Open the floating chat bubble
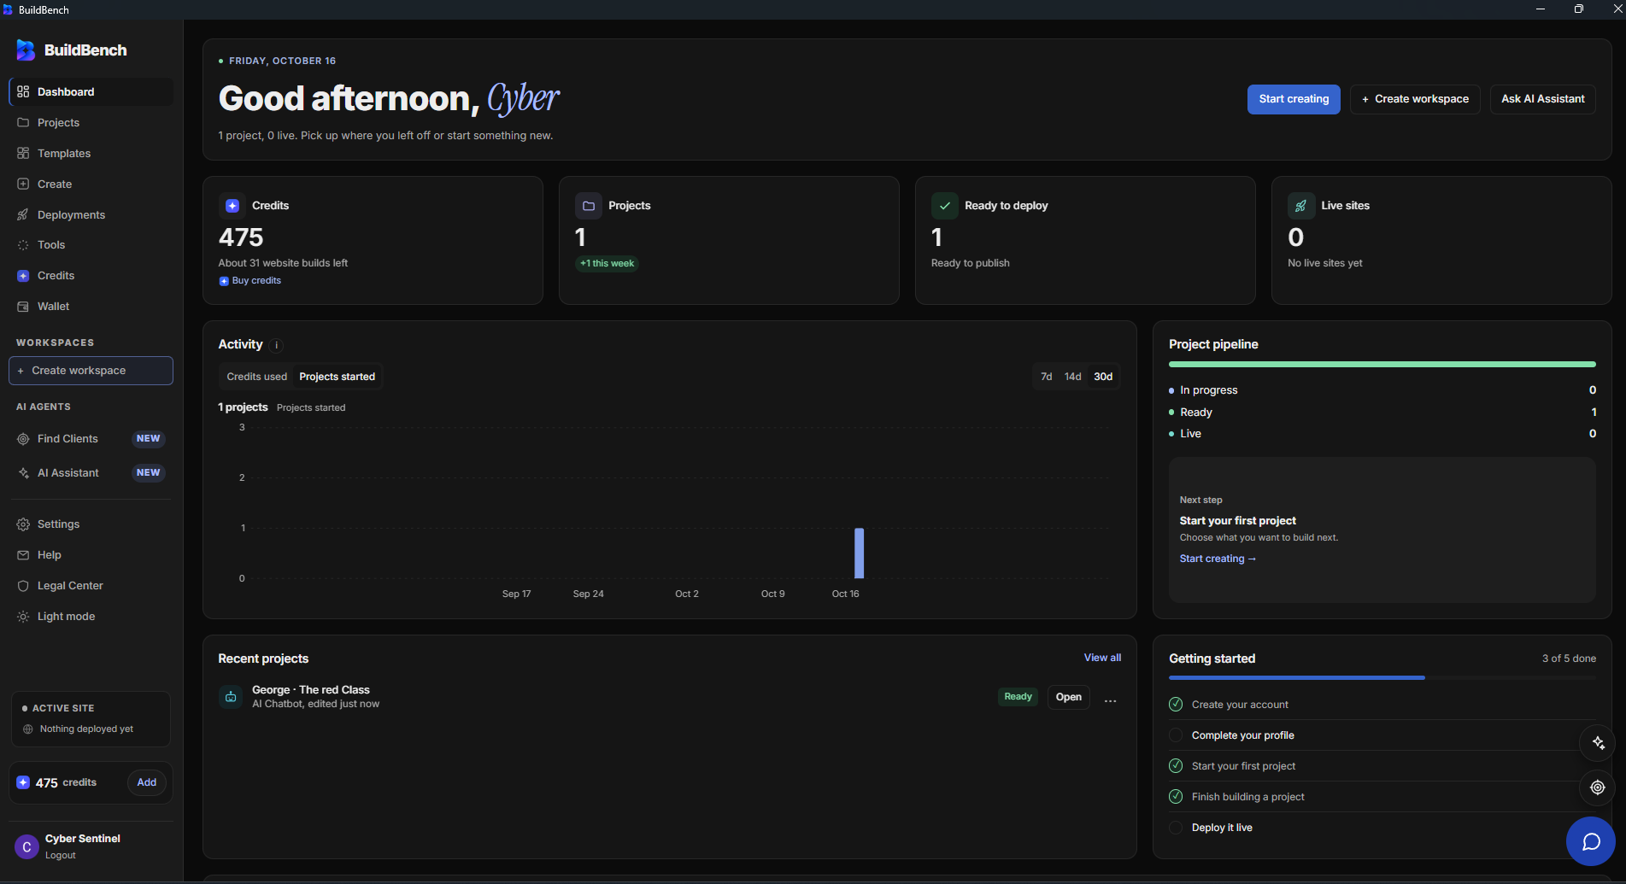The height and width of the screenshot is (884, 1626). coord(1590,841)
